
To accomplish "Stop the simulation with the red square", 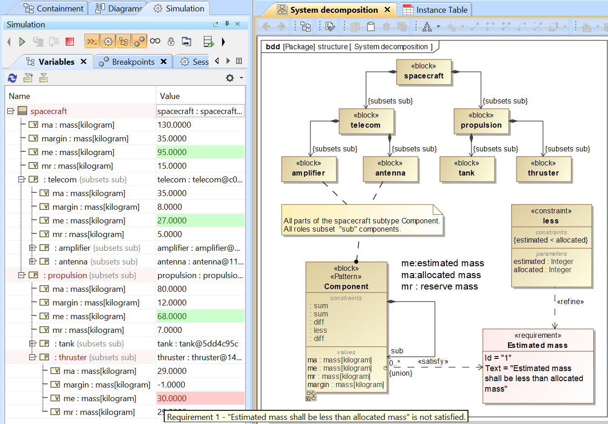I will click(x=70, y=42).
